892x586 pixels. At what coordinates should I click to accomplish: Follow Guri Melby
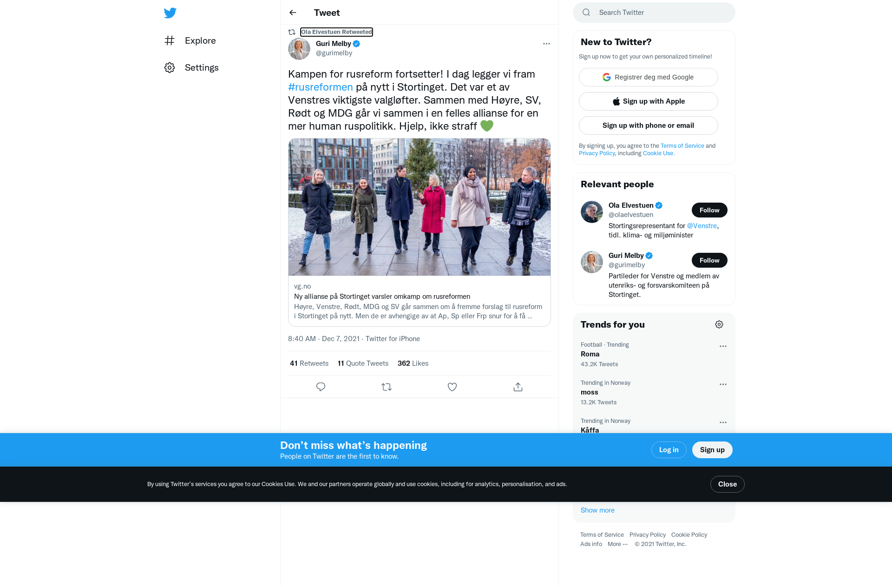coord(709,260)
